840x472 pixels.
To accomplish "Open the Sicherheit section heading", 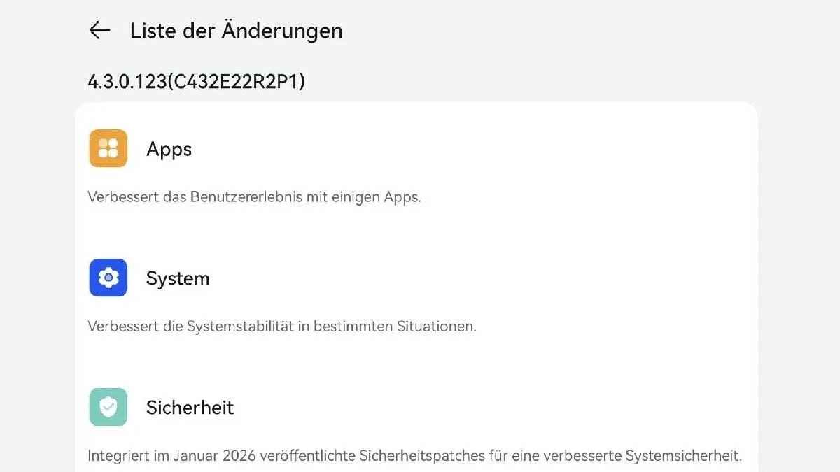I will (190, 408).
